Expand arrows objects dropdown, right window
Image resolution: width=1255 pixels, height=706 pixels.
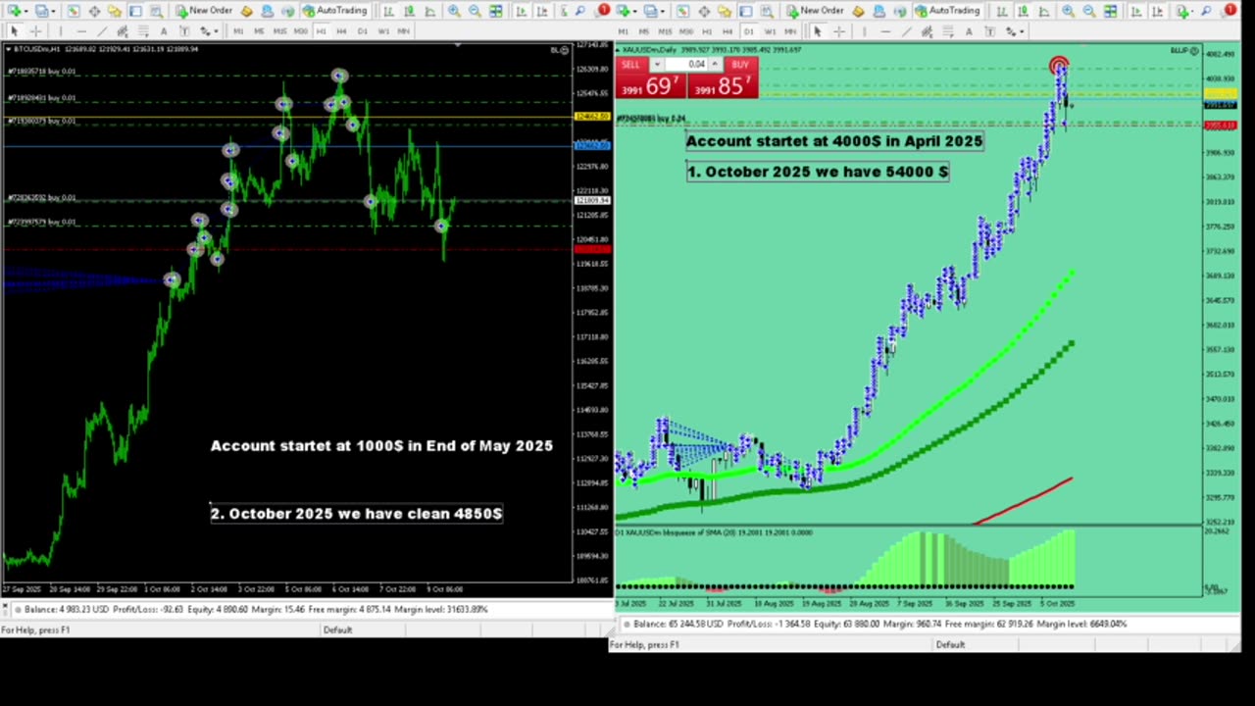(x=1022, y=31)
